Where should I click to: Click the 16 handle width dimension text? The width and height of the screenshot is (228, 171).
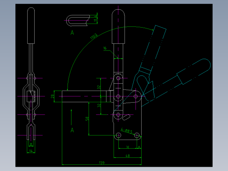105,48
